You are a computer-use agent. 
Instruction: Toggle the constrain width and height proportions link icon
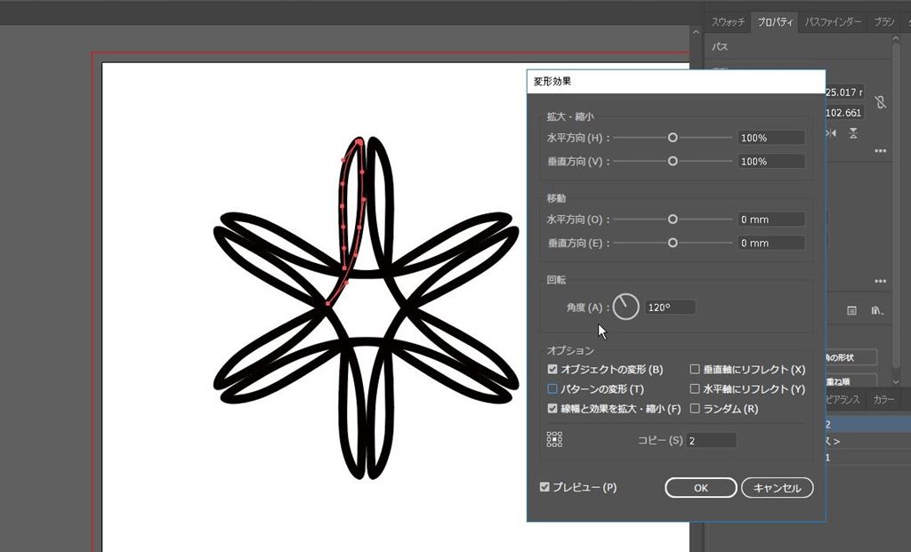pyautogui.click(x=880, y=102)
